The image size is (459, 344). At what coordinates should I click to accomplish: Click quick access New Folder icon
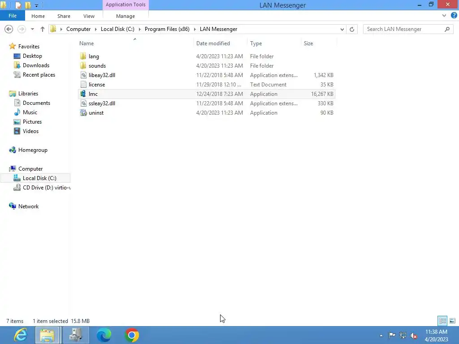28,5
